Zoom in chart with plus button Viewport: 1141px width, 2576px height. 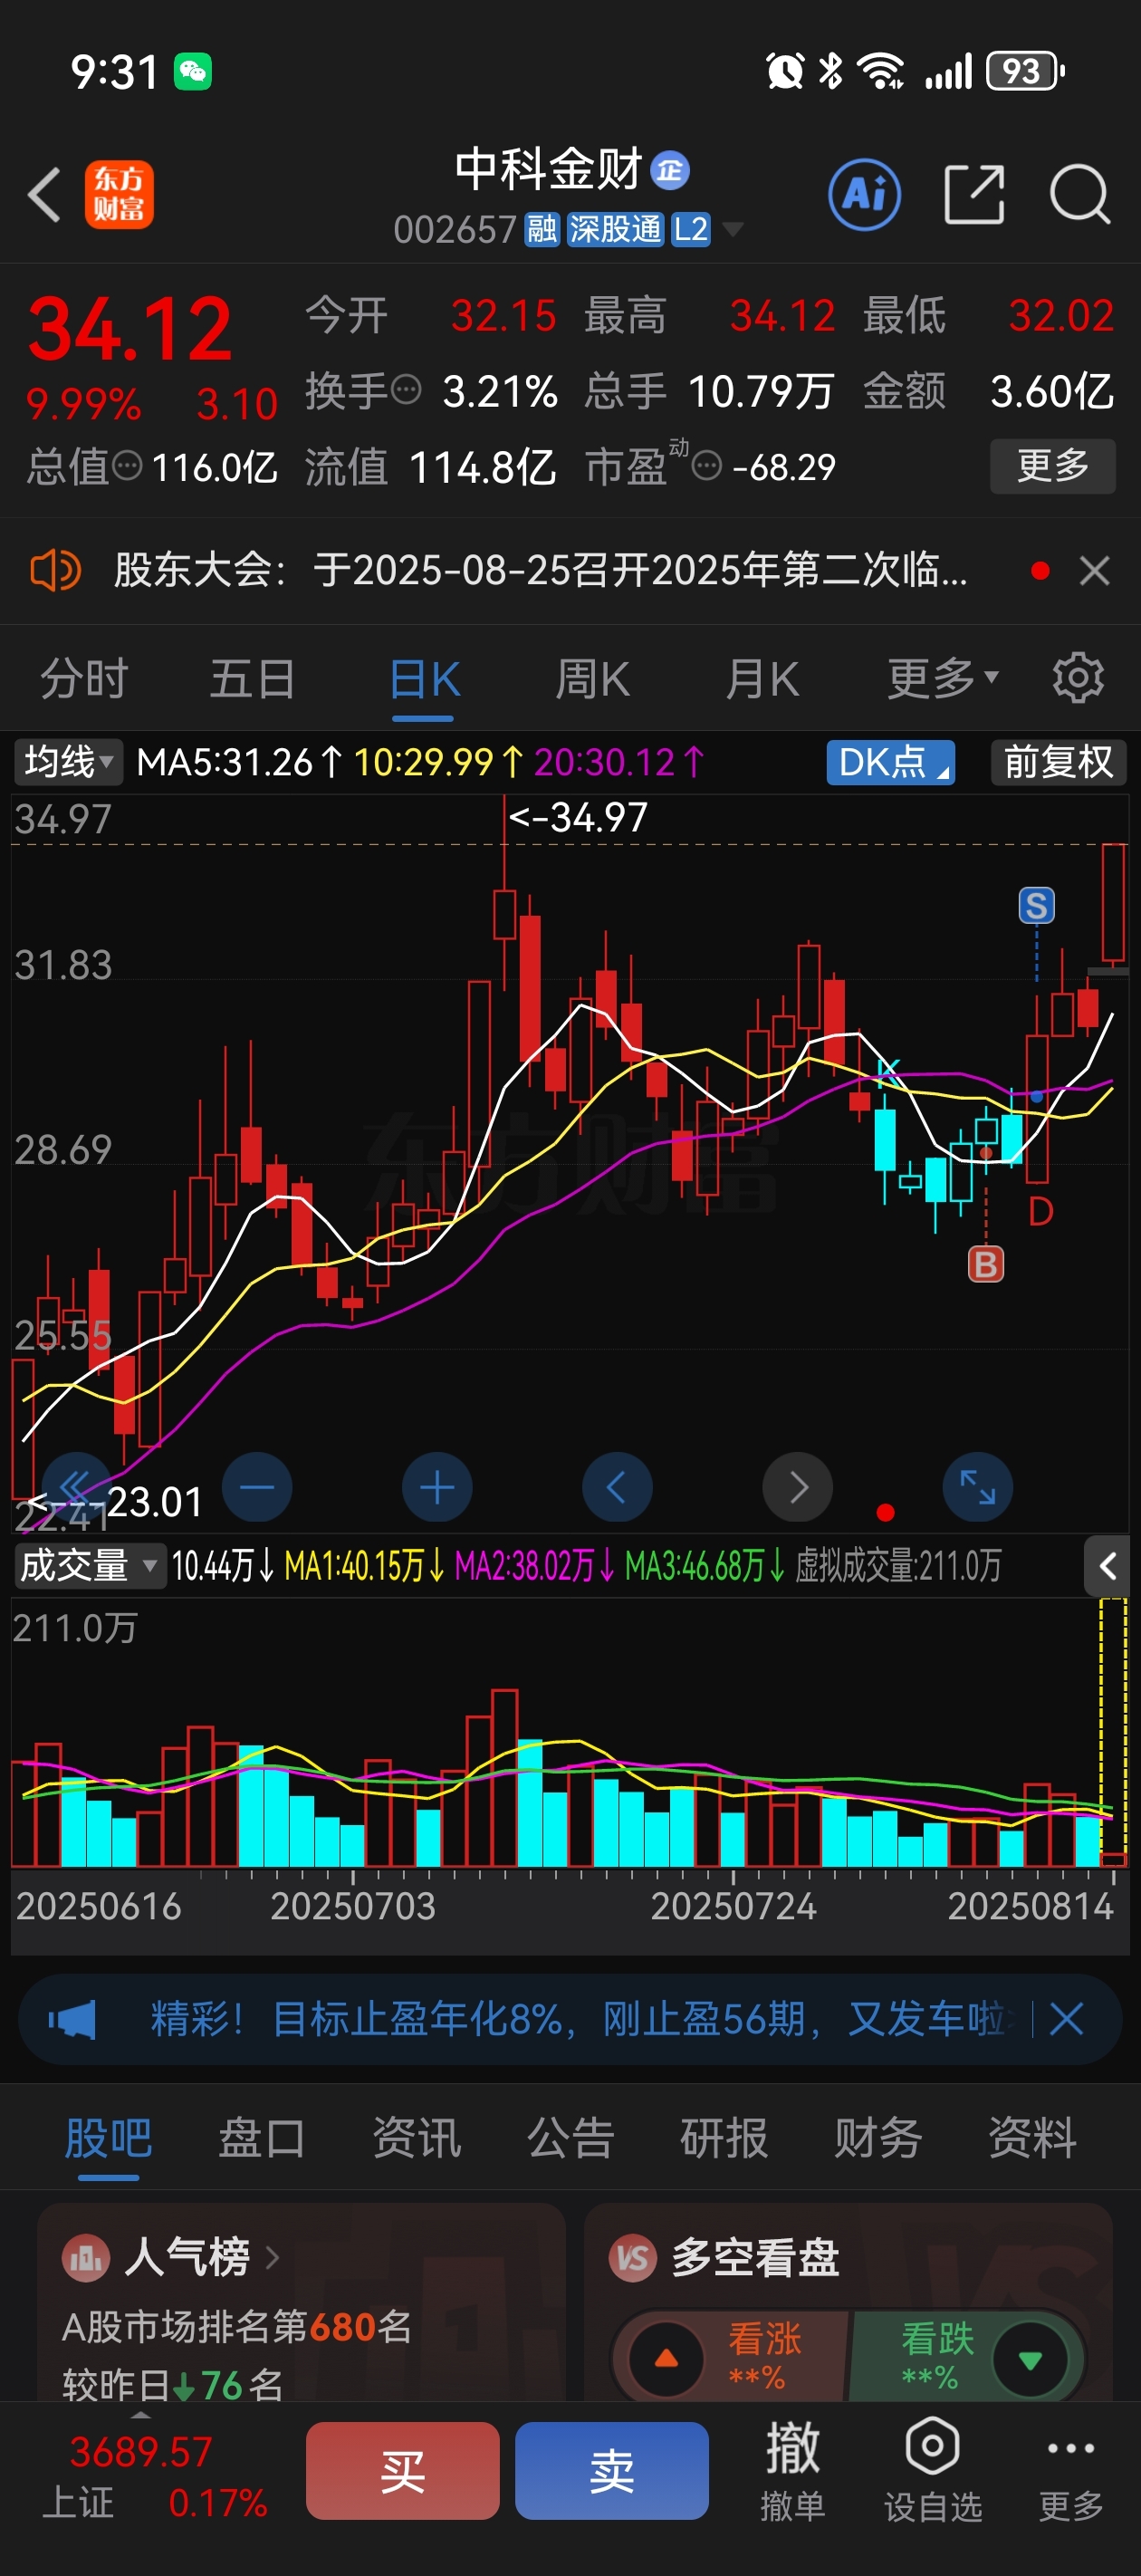437,1487
